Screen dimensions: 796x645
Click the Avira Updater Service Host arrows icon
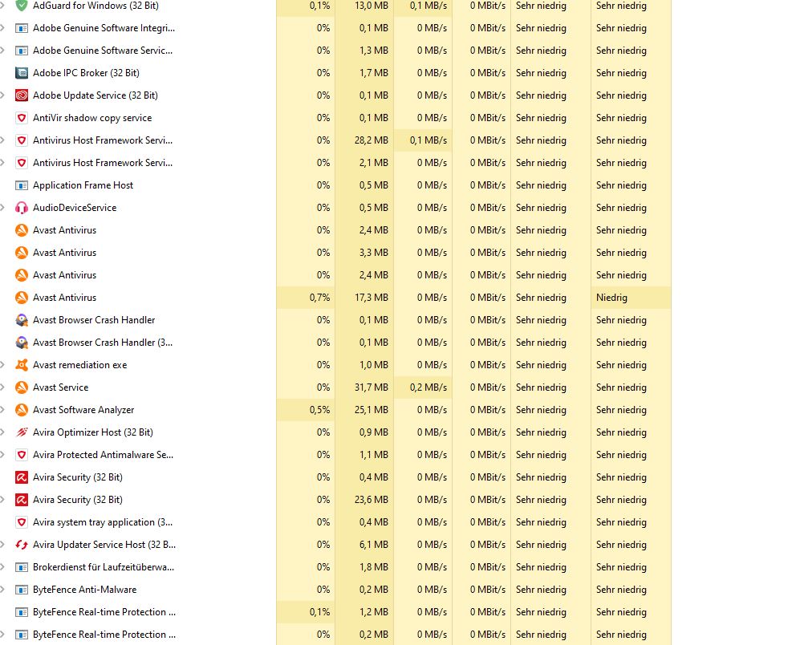coord(22,545)
